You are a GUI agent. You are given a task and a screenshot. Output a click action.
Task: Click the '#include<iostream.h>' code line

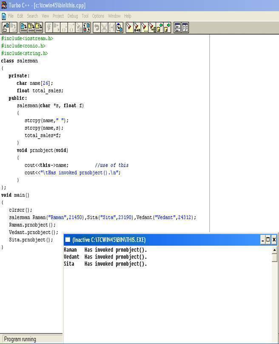coord(27,38)
